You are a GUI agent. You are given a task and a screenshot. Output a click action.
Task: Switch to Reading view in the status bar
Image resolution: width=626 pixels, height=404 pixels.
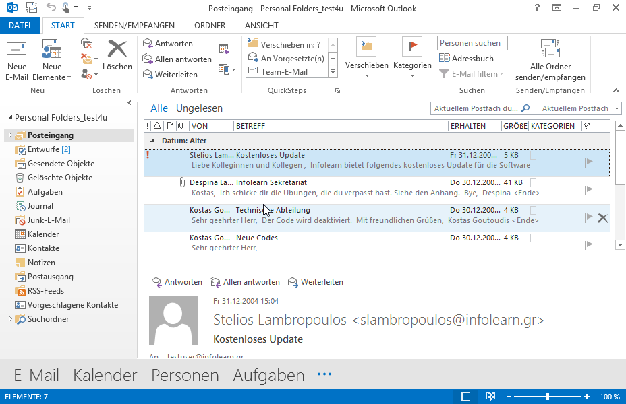coord(490,397)
